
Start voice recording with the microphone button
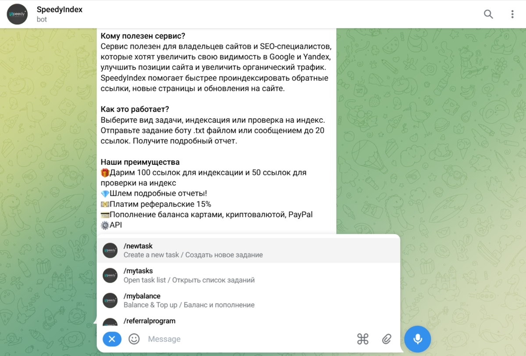pyautogui.click(x=417, y=339)
